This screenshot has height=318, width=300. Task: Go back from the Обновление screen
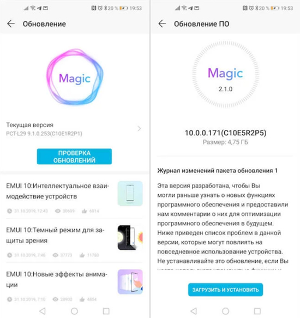pyautogui.click(x=11, y=24)
